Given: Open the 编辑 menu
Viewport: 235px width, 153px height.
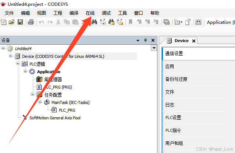Looking at the screenshot, I should [x=25, y=13].
